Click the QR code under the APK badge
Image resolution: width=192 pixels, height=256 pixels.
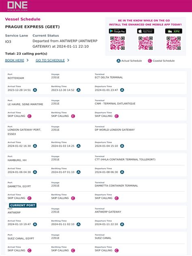173,43
